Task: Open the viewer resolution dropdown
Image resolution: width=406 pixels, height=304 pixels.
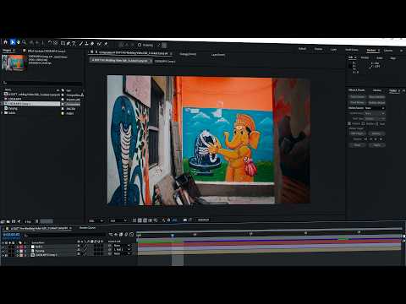Action: coord(118,221)
